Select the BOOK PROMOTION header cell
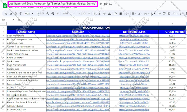The width and height of the screenshot is (187, 112). (x=96, y=28)
